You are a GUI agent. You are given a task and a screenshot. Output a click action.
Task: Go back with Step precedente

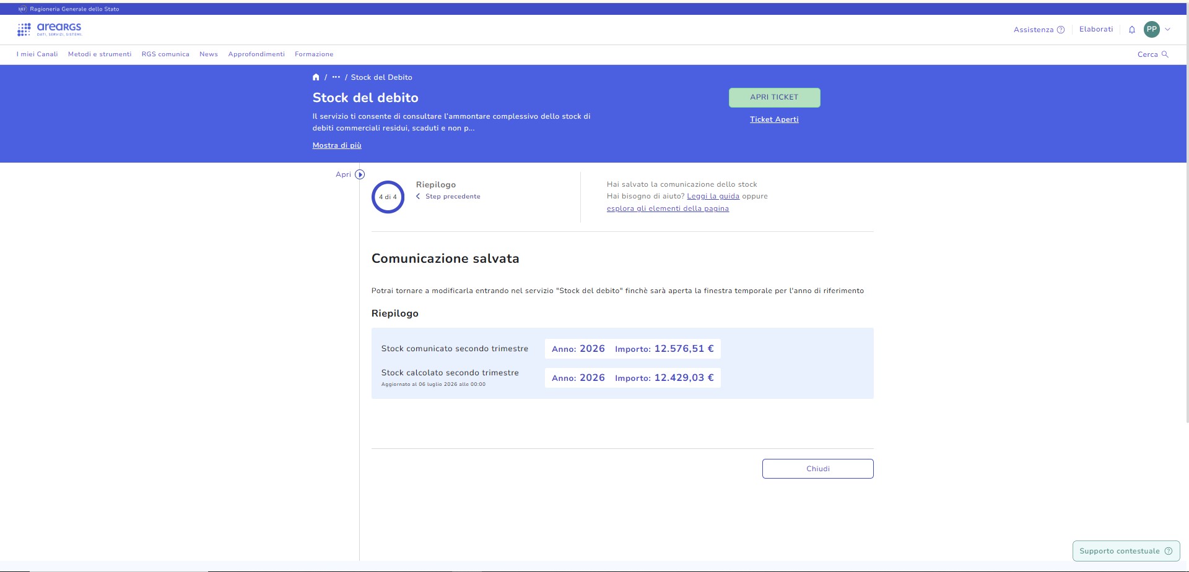pos(448,197)
